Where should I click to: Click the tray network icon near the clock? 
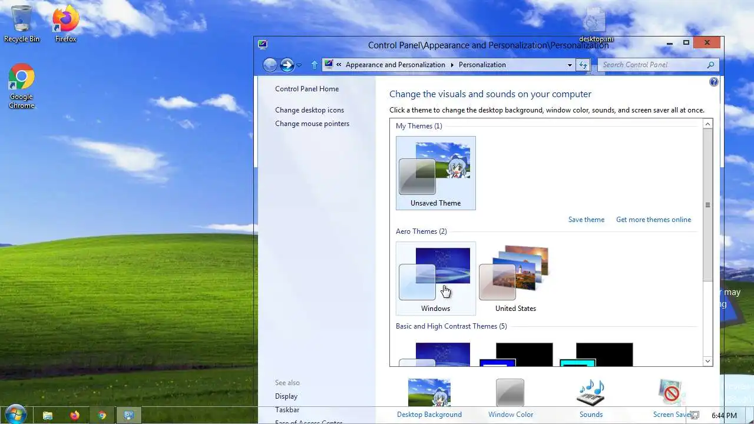pos(695,415)
